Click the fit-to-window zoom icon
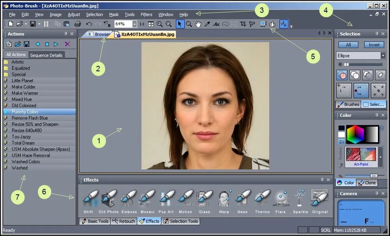Screen dimensions: 390x236 (151, 24)
